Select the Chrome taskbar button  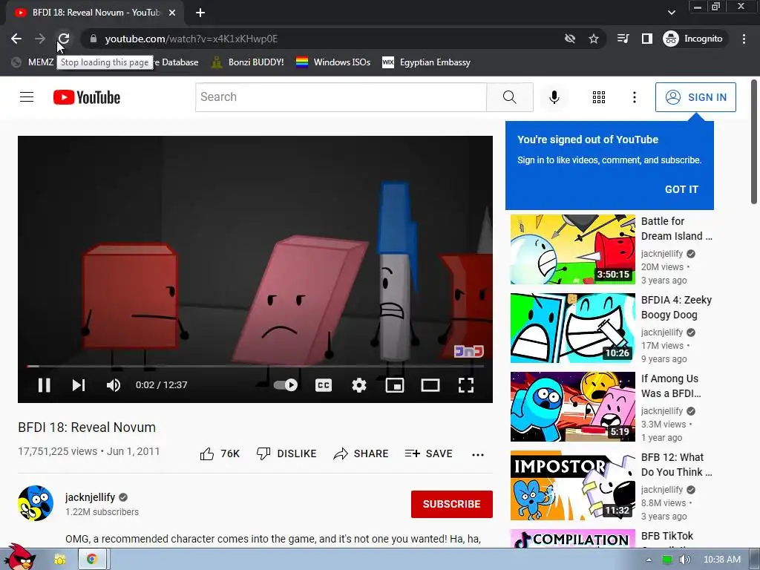tap(91, 560)
